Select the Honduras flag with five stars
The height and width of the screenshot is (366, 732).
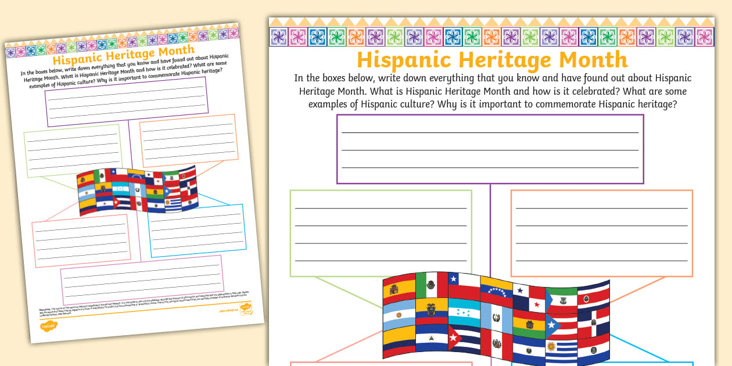(463, 313)
